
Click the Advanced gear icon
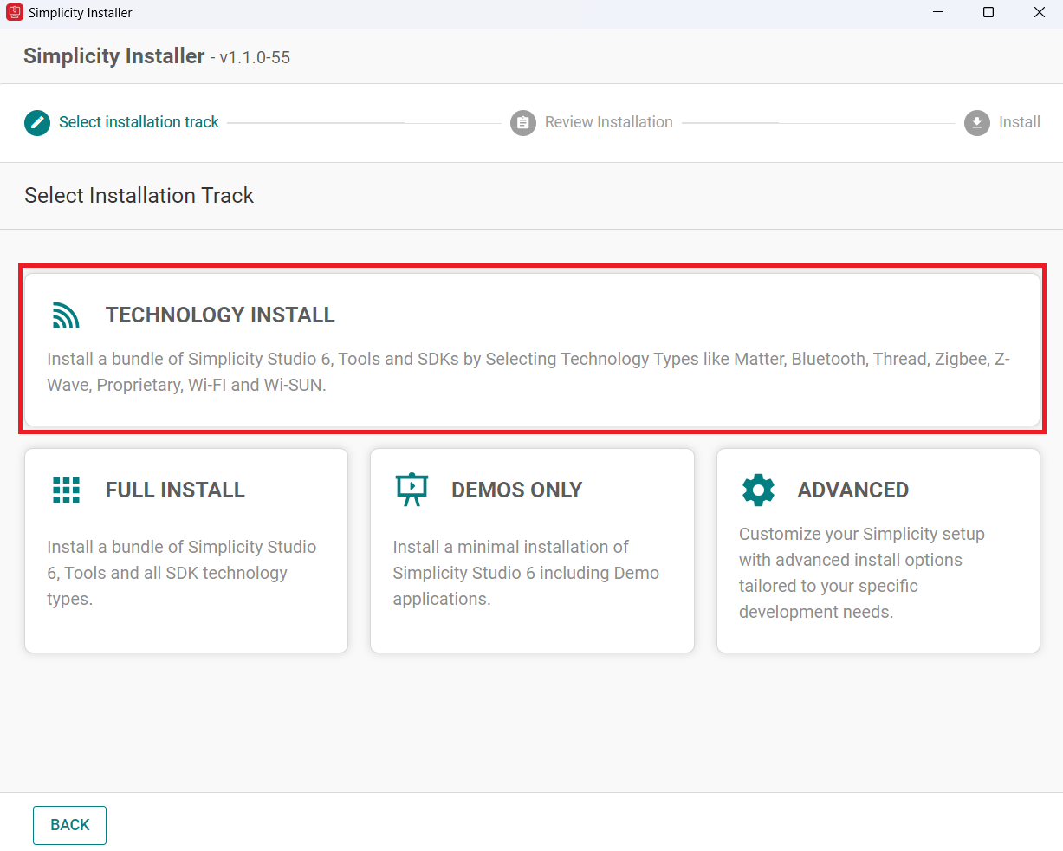758,490
